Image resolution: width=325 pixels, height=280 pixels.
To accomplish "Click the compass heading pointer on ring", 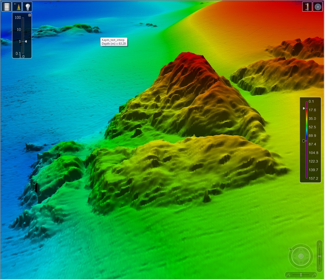I will point(291,249).
